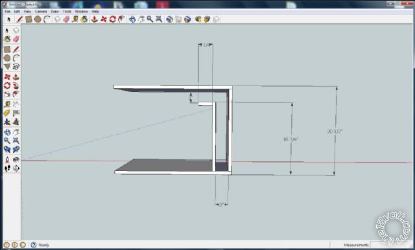Image resolution: width=415 pixels, height=250 pixels.
Task: Select the Polygon tool
Action: [x=7, y=67]
